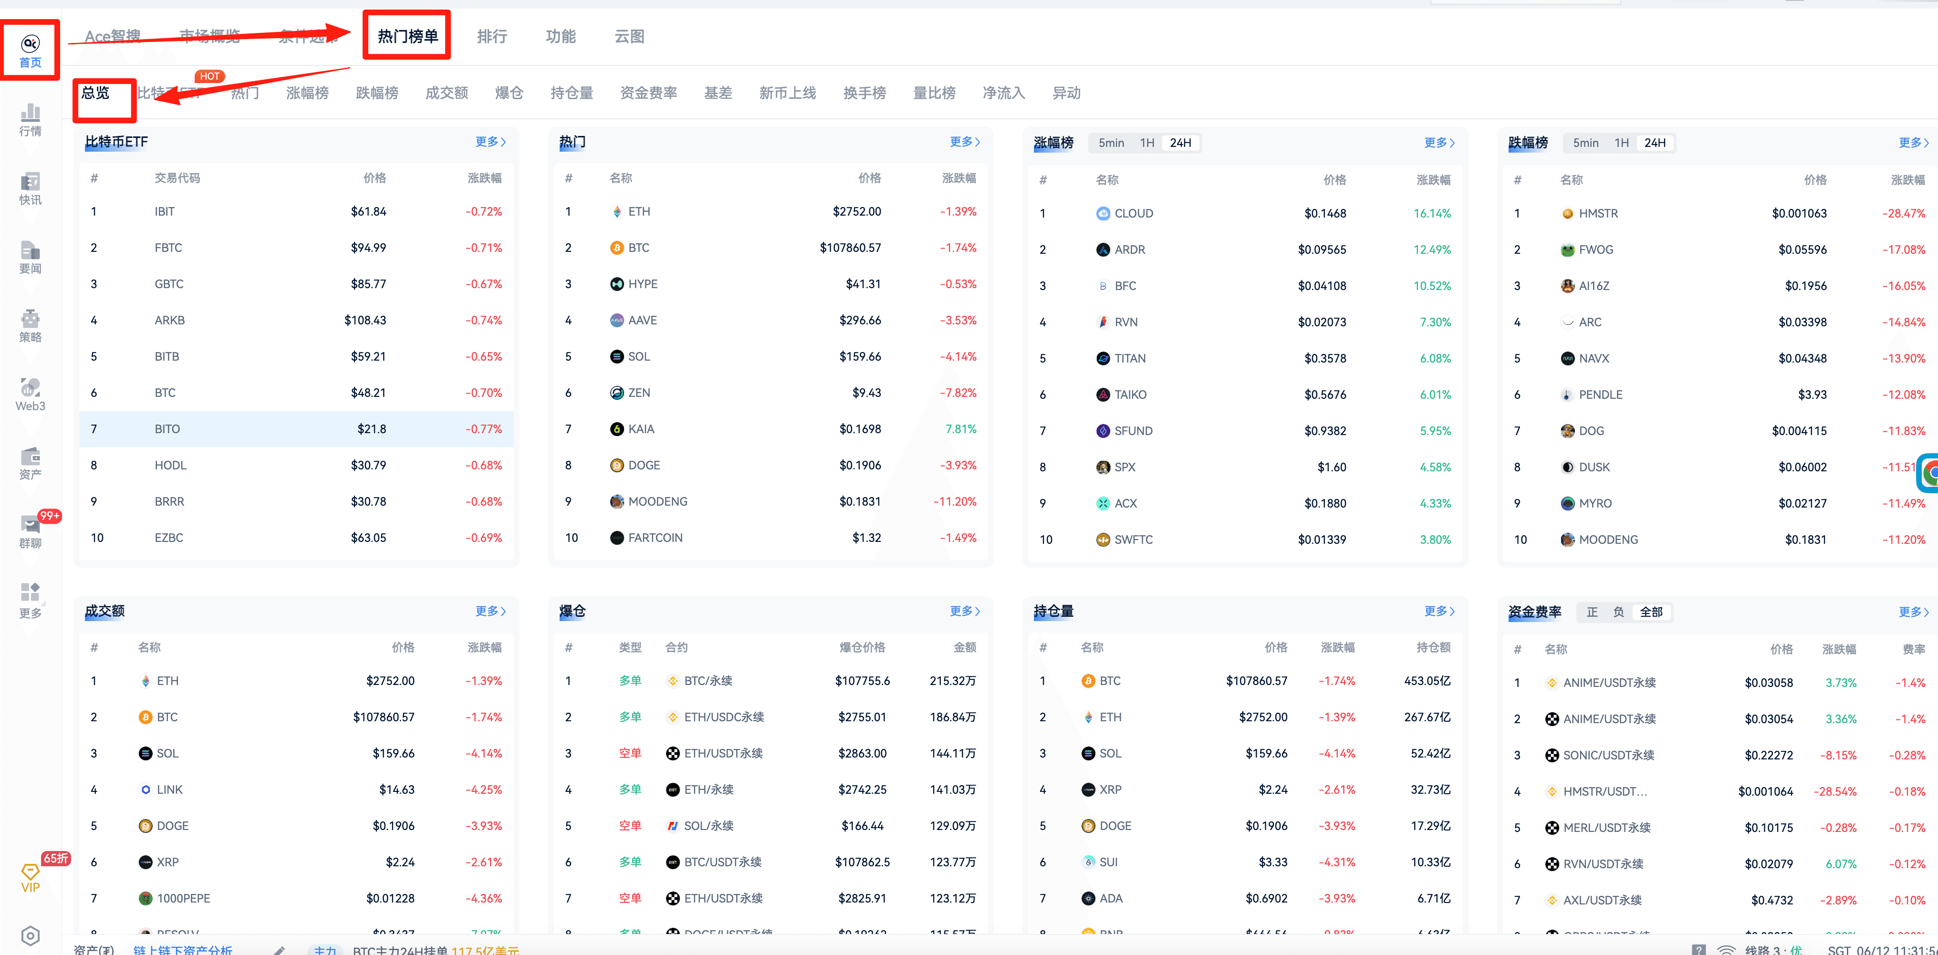The image size is (1938, 955).
Task: Filter 资金费率 by 负 negative
Action: click(1618, 612)
